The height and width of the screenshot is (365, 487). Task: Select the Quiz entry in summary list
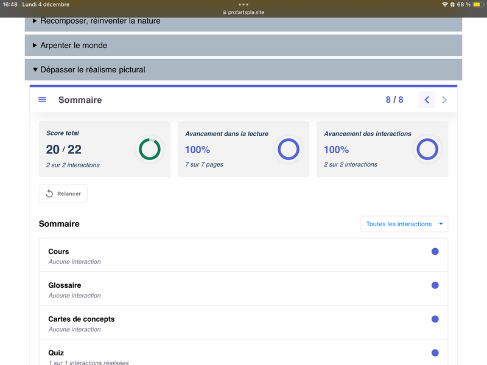coord(56,353)
